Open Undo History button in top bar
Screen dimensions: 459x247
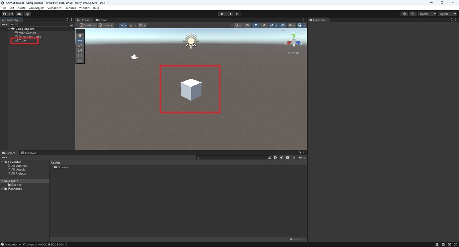pyautogui.click(x=404, y=14)
